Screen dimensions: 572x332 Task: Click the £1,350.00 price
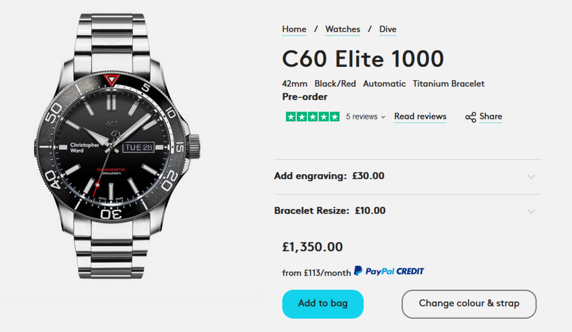coord(312,247)
